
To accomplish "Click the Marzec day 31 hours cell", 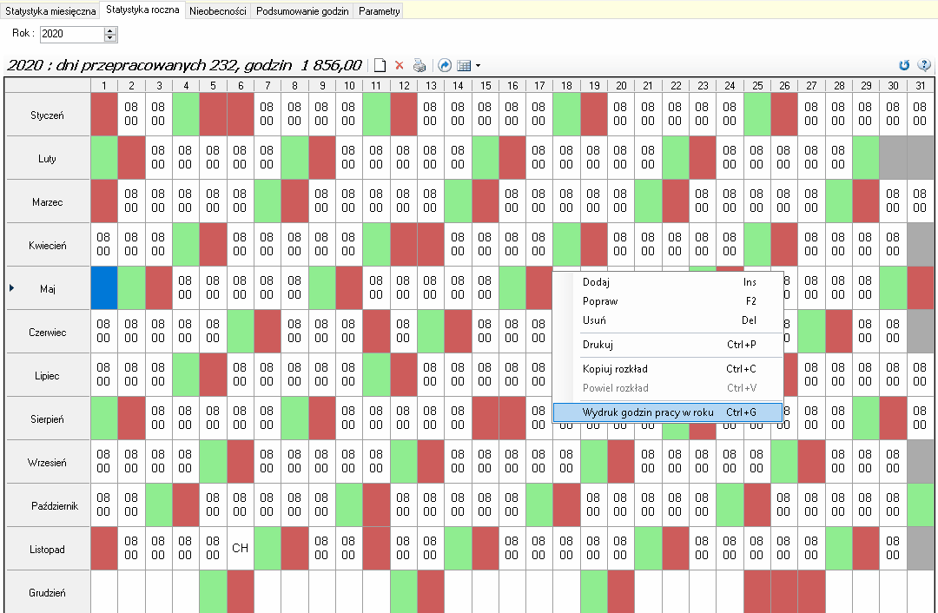I will pos(921,201).
